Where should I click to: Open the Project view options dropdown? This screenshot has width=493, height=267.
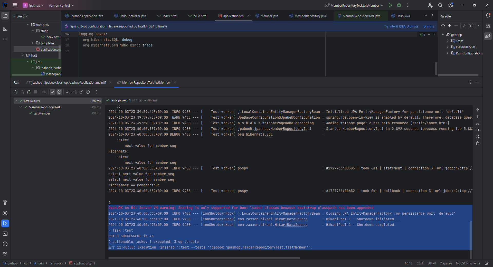[21, 16]
